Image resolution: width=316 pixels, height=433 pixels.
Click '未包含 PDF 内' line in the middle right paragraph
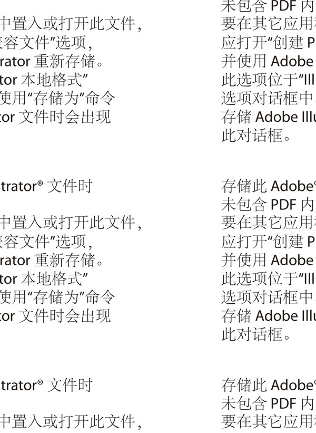(x=269, y=204)
